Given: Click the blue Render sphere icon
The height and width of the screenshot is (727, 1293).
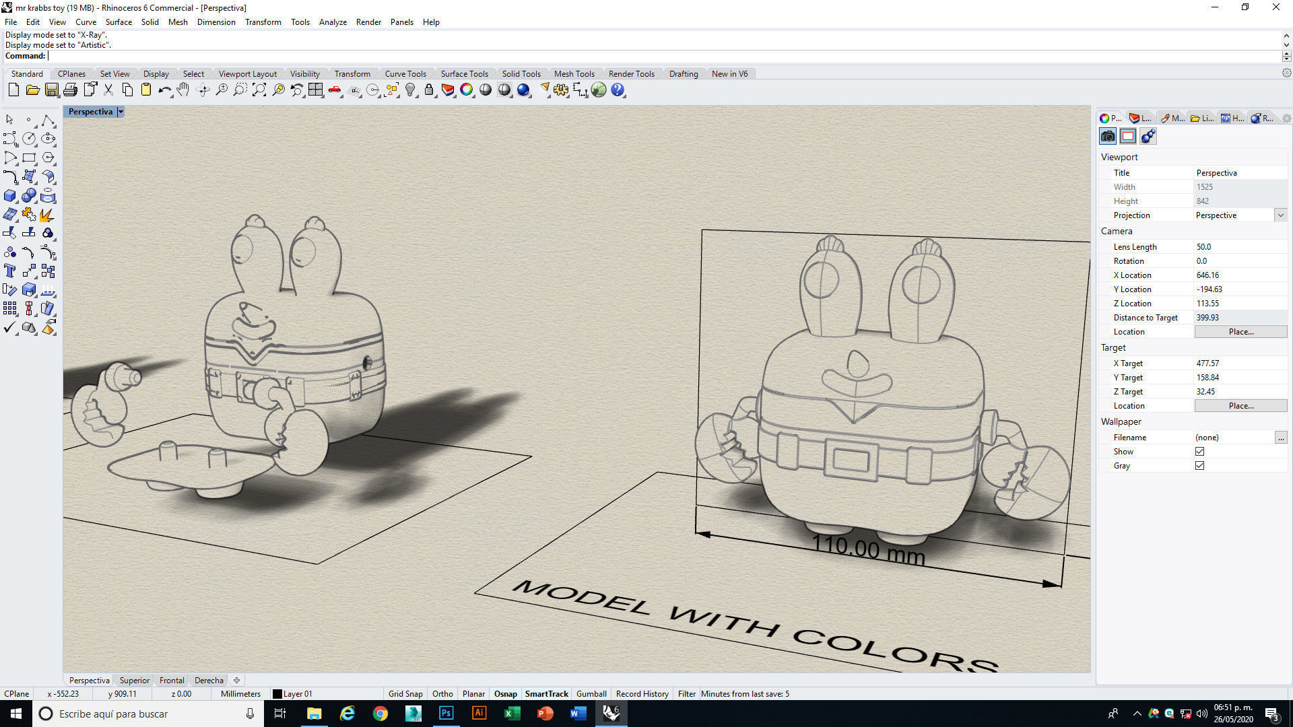Looking at the screenshot, I should 523,90.
